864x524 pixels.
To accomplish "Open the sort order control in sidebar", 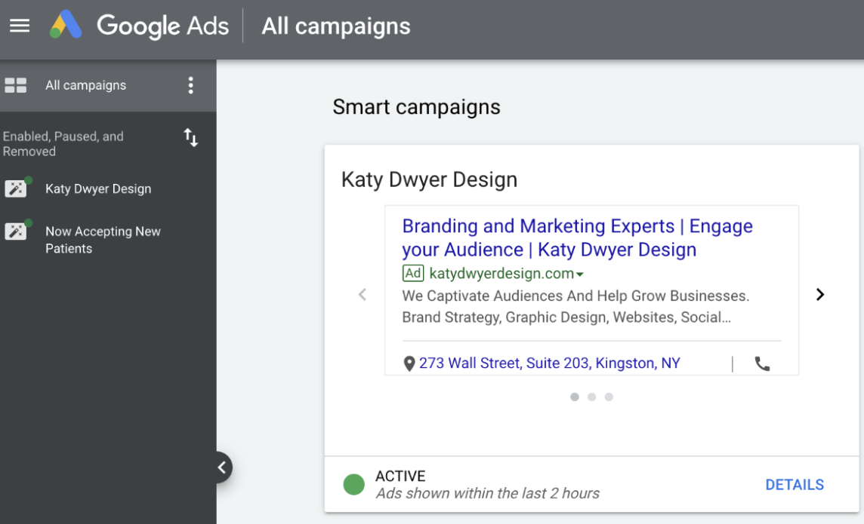I will [x=191, y=138].
